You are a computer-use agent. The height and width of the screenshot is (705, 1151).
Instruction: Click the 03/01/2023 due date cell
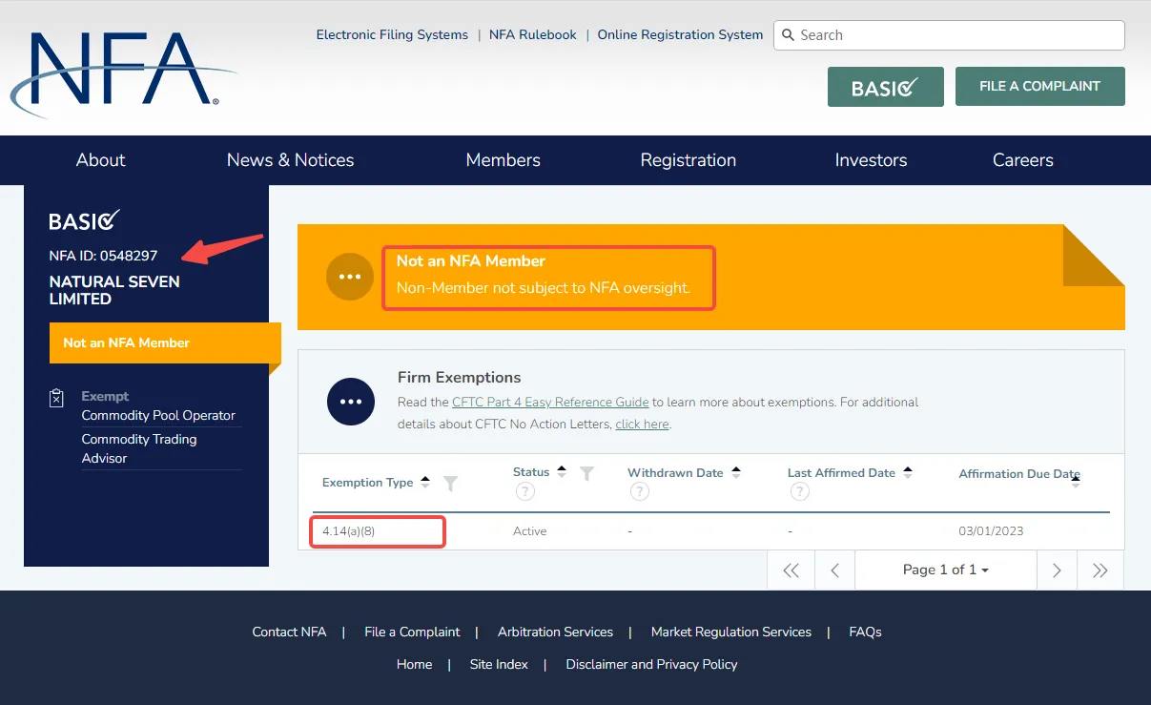(991, 531)
